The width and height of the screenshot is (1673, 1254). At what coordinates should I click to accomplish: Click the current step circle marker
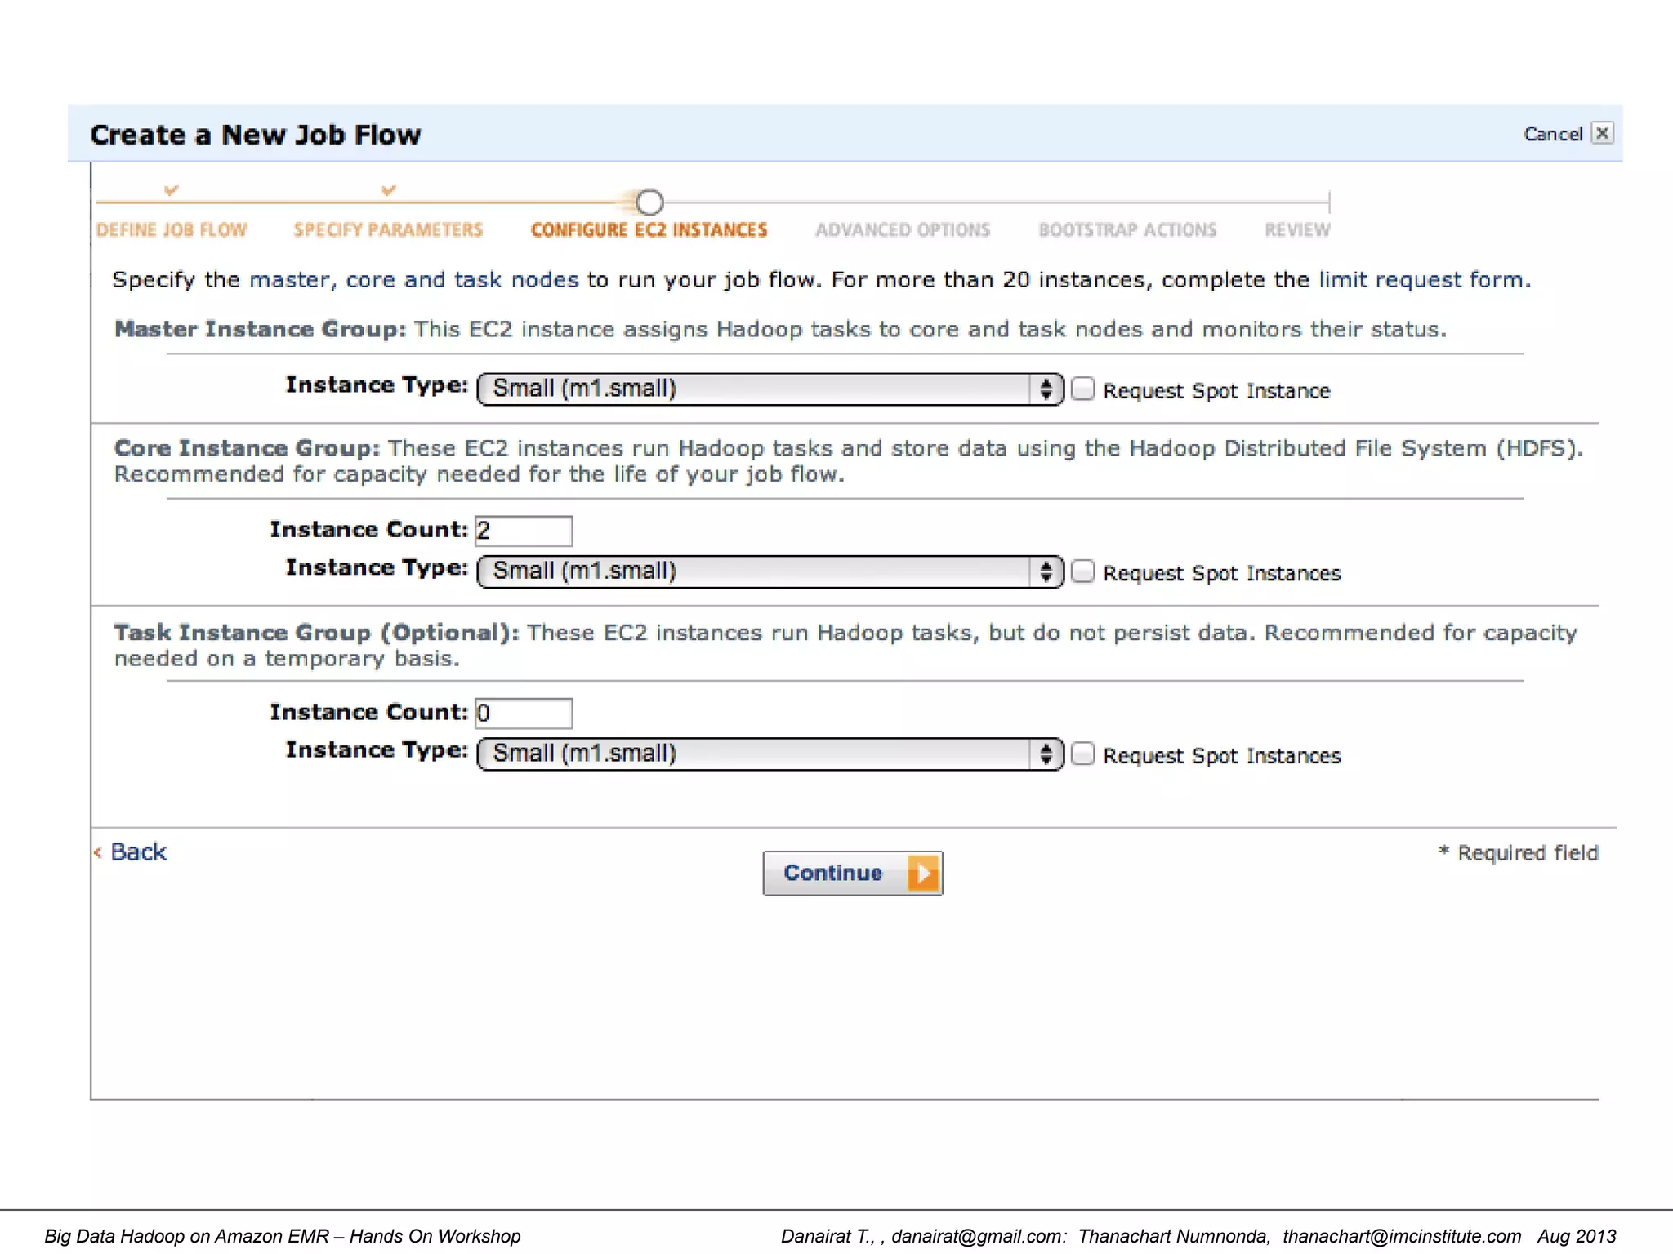coord(649,202)
